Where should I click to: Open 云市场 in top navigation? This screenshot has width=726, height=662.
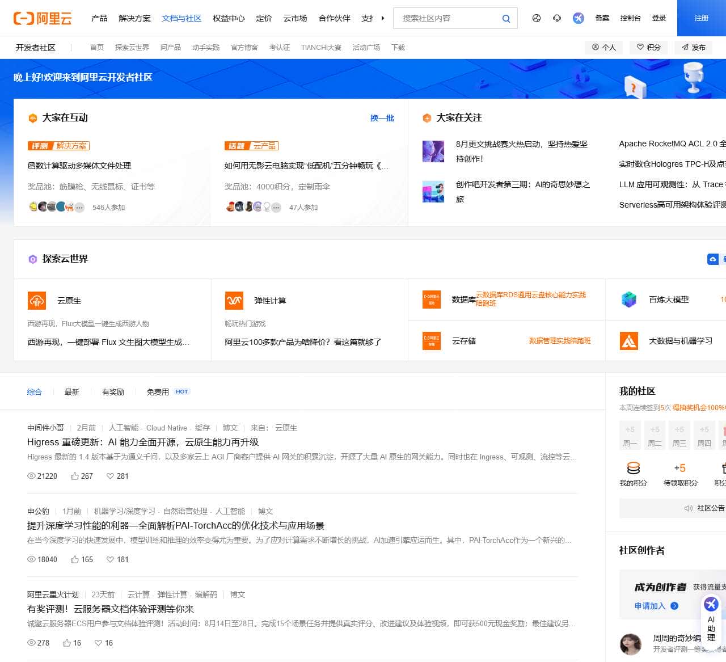tap(295, 18)
